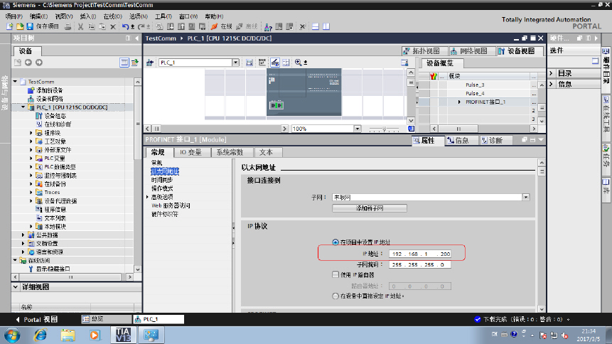
Task: Collapse the details view section
Action: pyautogui.click(x=15, y=287)
